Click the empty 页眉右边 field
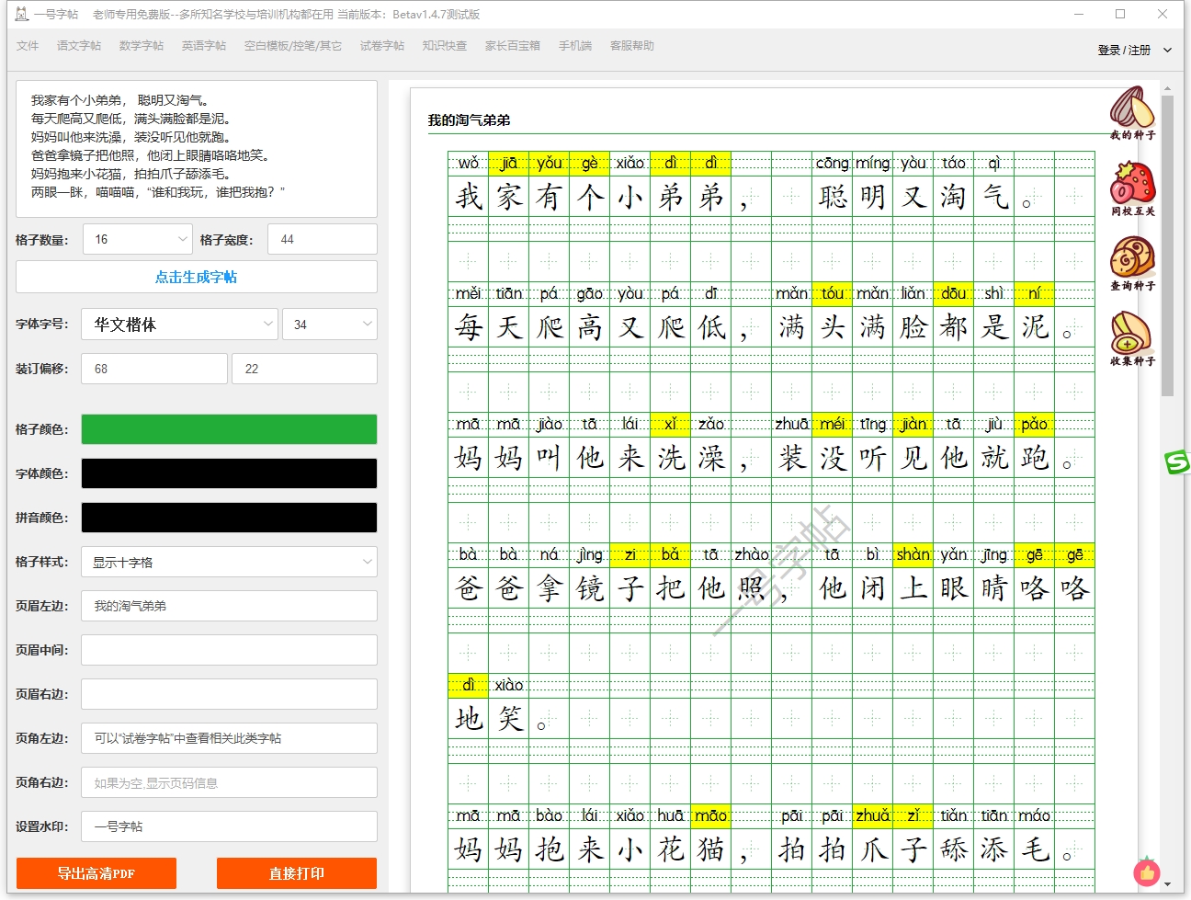Image resolution: width=1191 pixels, height=900 pixels. tap(229, 694)
